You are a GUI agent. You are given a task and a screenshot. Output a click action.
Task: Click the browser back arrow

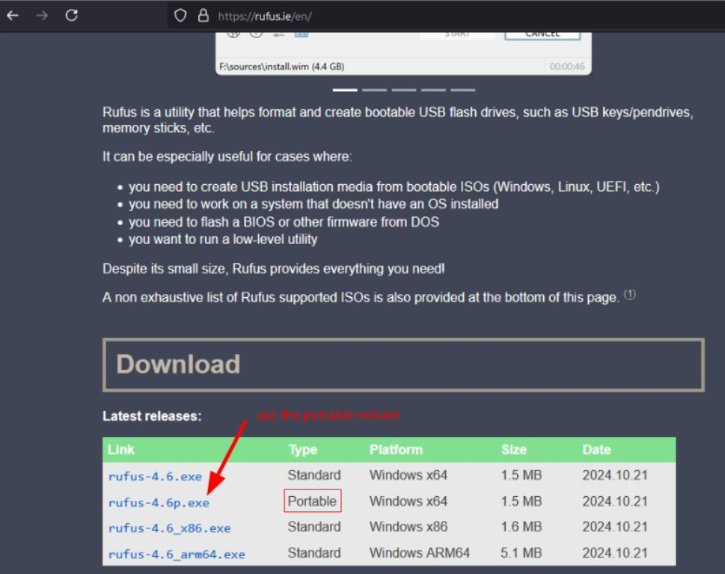point(13,15)
